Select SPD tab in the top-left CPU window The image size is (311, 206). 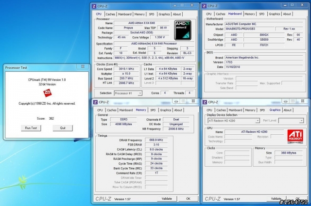152,14
